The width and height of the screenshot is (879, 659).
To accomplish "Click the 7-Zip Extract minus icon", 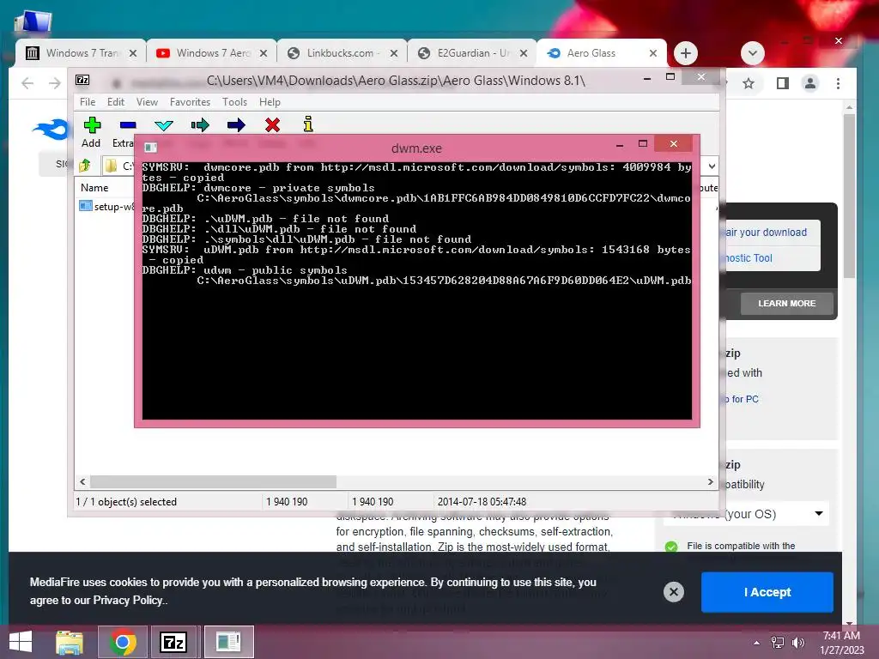I will (x=128, y=124).
